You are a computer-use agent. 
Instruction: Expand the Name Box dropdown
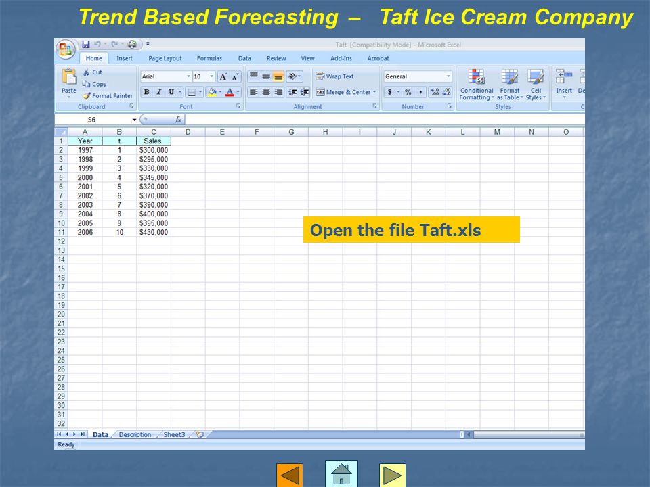click(x=134, y=120)
